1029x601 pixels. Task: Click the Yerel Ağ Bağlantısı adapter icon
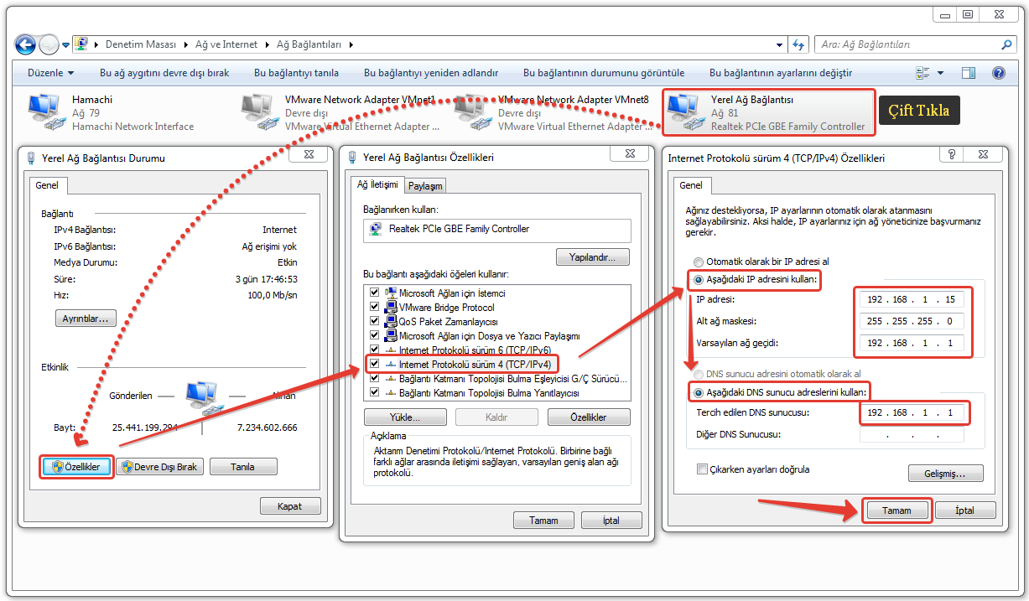pos(684,112)
